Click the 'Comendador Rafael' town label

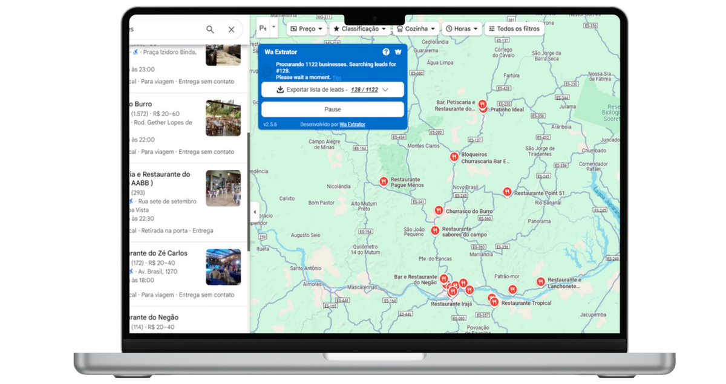pos(593,167)
